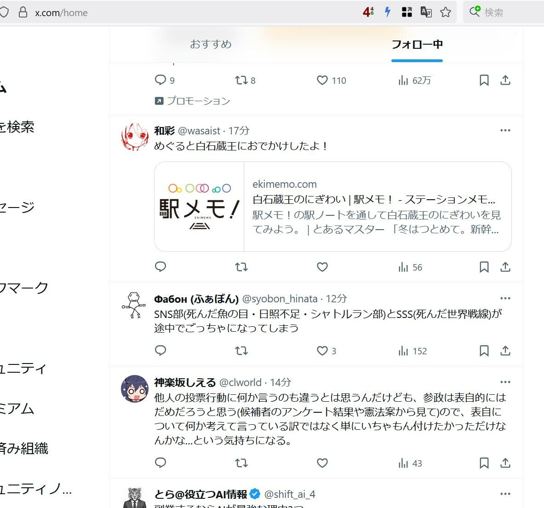Open the ブックマーク sidebar item

tap(23, 288)
